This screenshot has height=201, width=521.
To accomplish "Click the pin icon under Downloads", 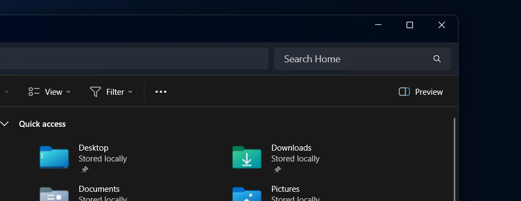I will click(277, 170).
